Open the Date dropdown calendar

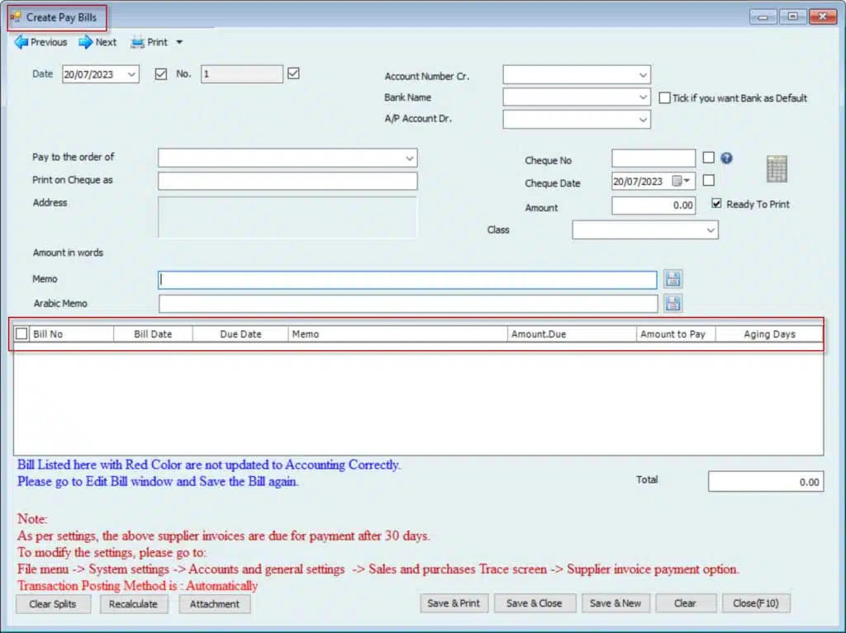(131, 74)
